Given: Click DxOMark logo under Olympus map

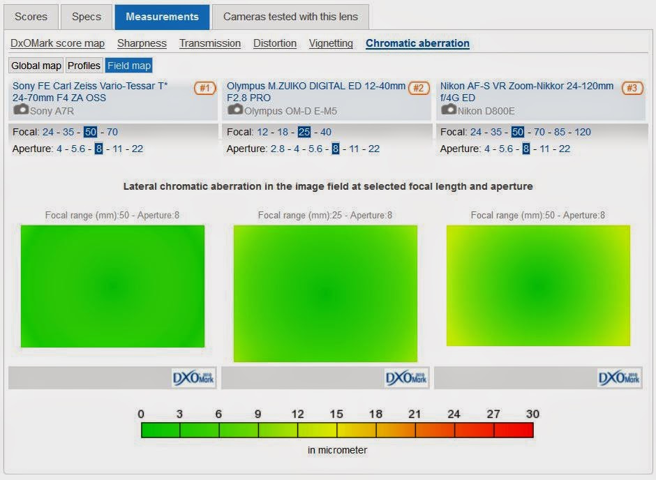Looking at the screenshot, I should coord(406,378).
